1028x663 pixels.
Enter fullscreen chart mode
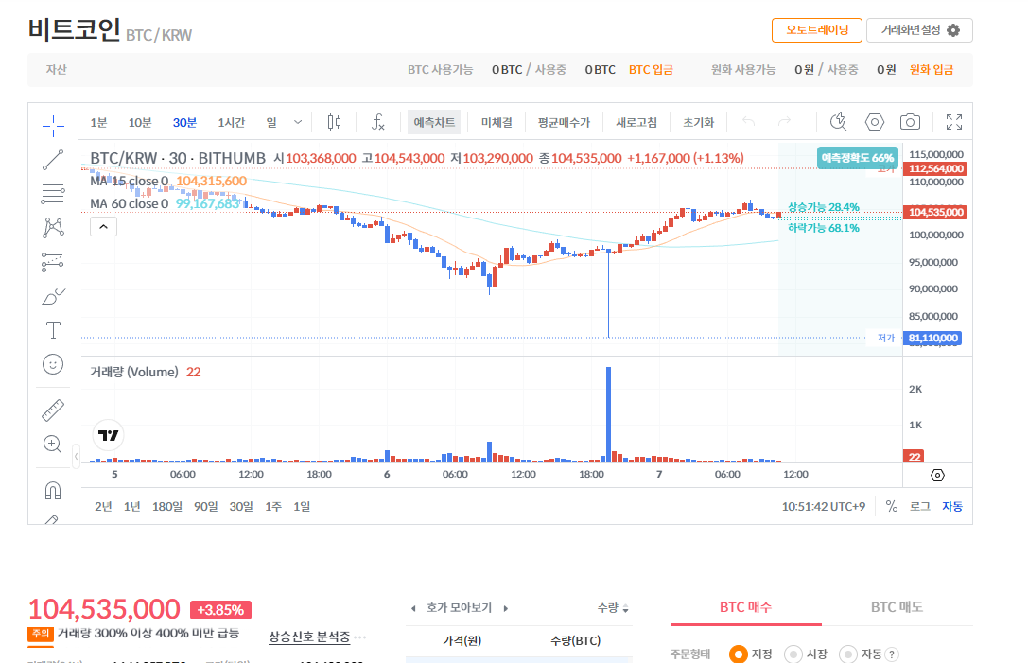click(x=954, y=122)
